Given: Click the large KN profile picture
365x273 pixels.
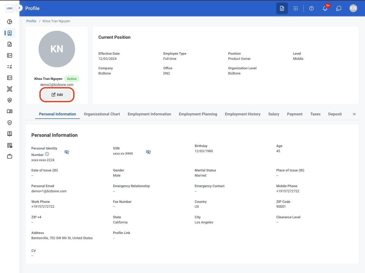Looking at the screenshot, I should pos(57,49).
